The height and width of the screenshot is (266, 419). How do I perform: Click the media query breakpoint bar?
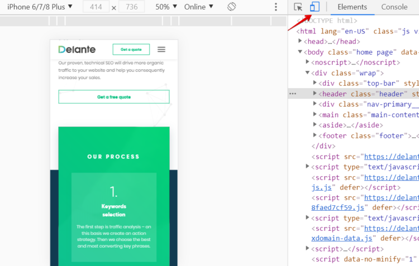click(x=143, y=21)
